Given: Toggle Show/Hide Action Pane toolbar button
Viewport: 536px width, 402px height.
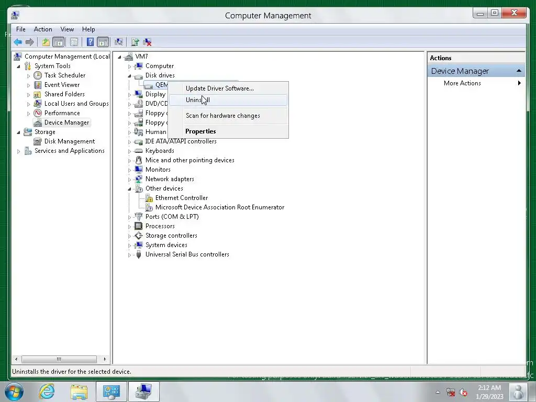Looking at the screenshot, I should coord(103,42).
